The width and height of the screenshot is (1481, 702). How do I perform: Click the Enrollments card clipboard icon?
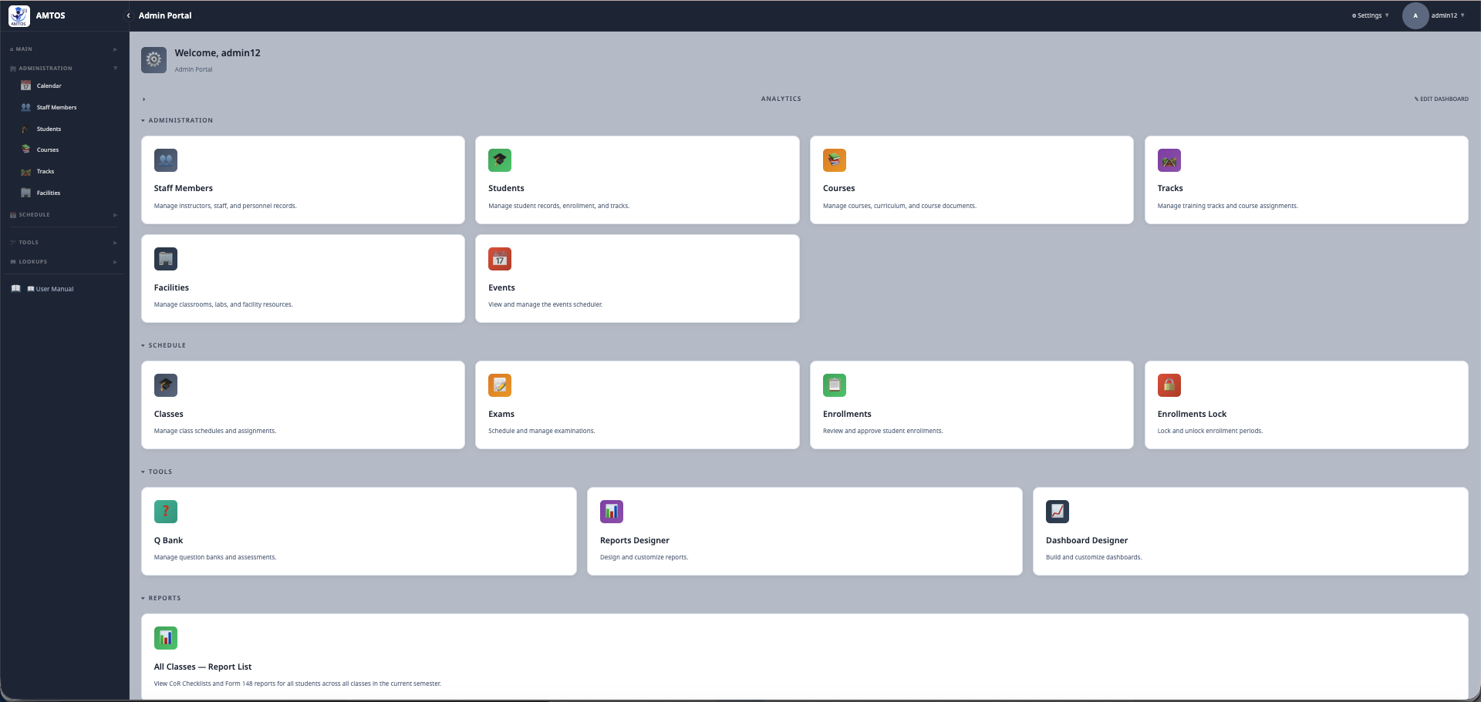click(835, 385)
